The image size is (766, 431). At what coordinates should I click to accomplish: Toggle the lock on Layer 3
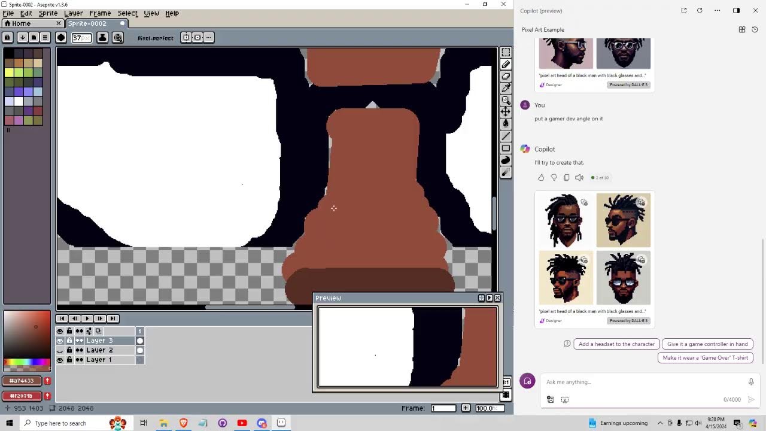[69, 341]
